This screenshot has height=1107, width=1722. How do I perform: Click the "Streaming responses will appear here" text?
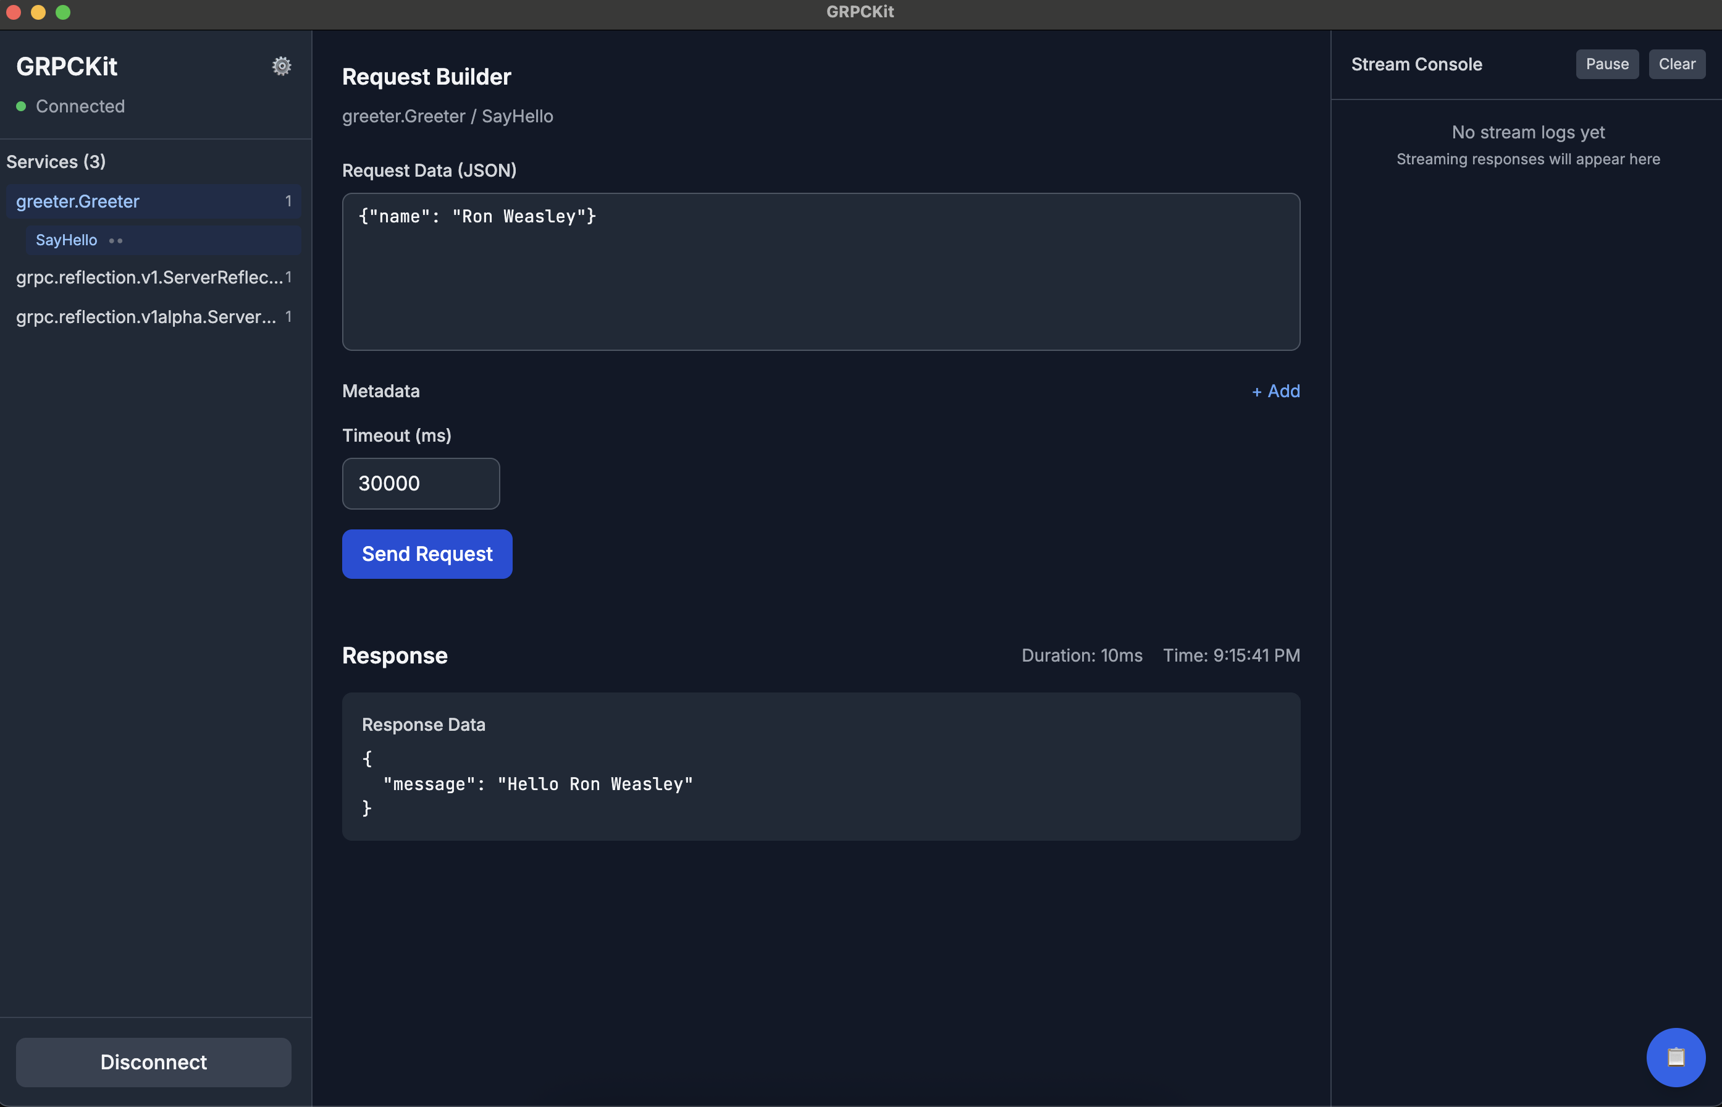click(1528, 159)
